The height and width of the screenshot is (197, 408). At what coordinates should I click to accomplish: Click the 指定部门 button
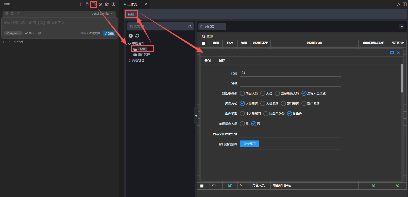click(x=249, y=144)
